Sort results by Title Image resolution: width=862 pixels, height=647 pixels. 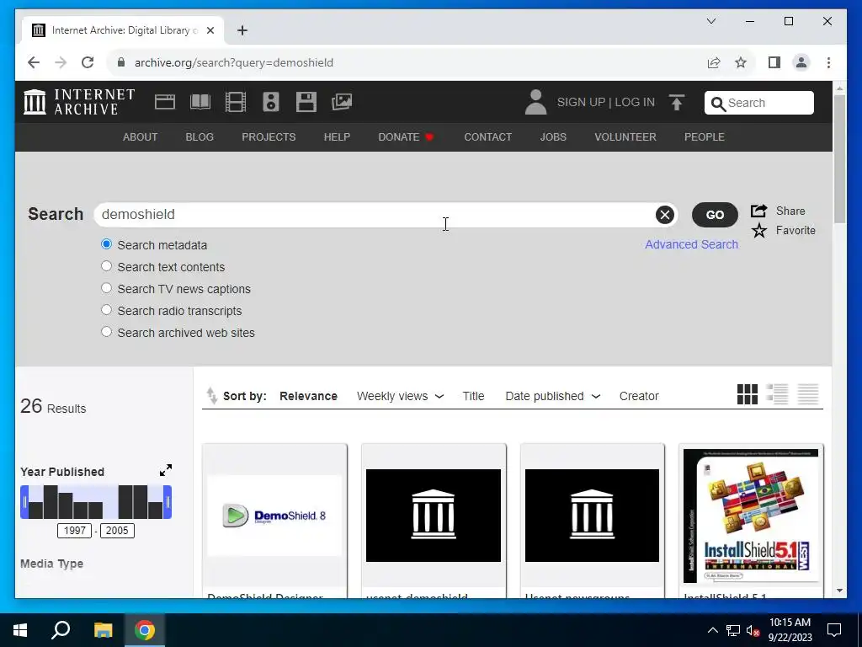coord(473,396)
